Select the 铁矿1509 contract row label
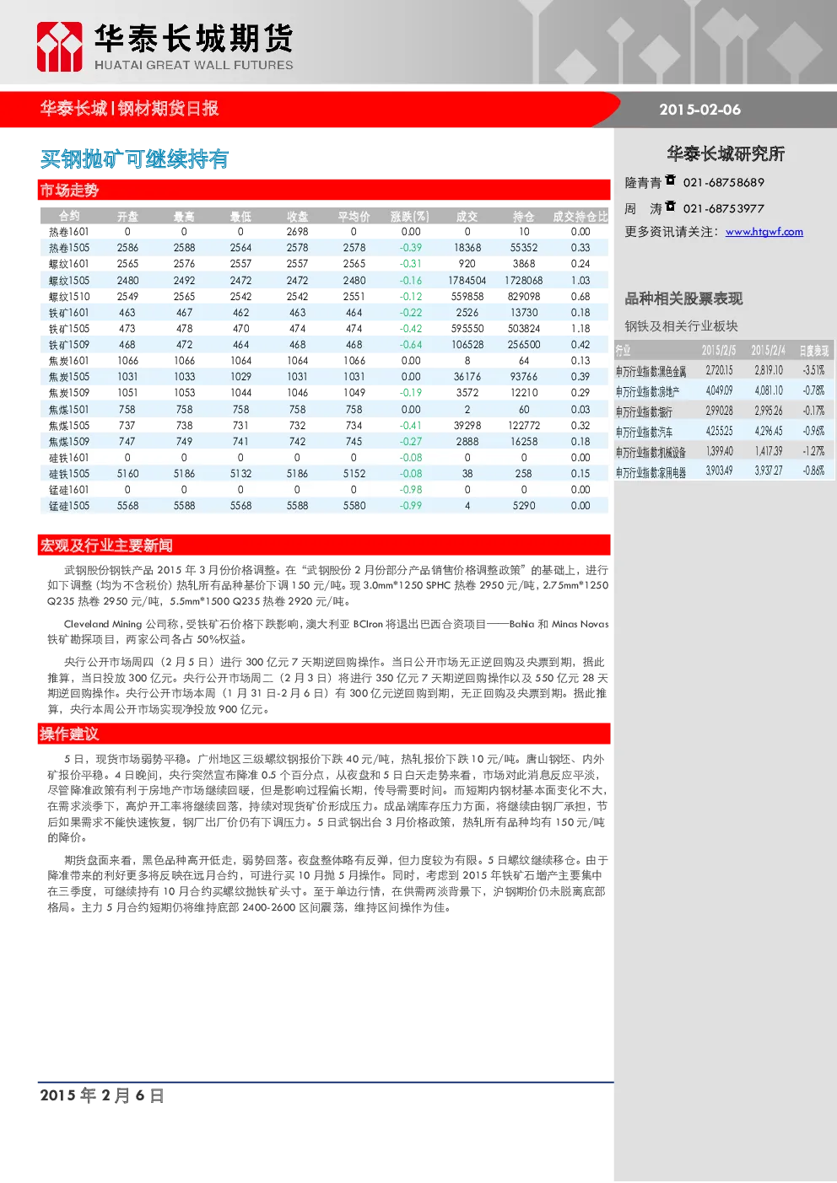This screenshot has width=837, height=1183. click(69, 345)
